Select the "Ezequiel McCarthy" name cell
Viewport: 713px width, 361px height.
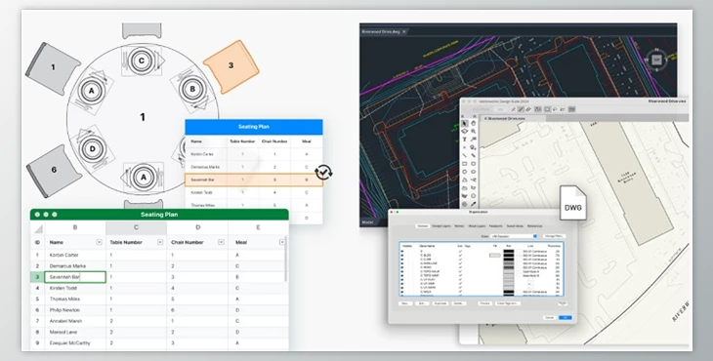(75, 343)
